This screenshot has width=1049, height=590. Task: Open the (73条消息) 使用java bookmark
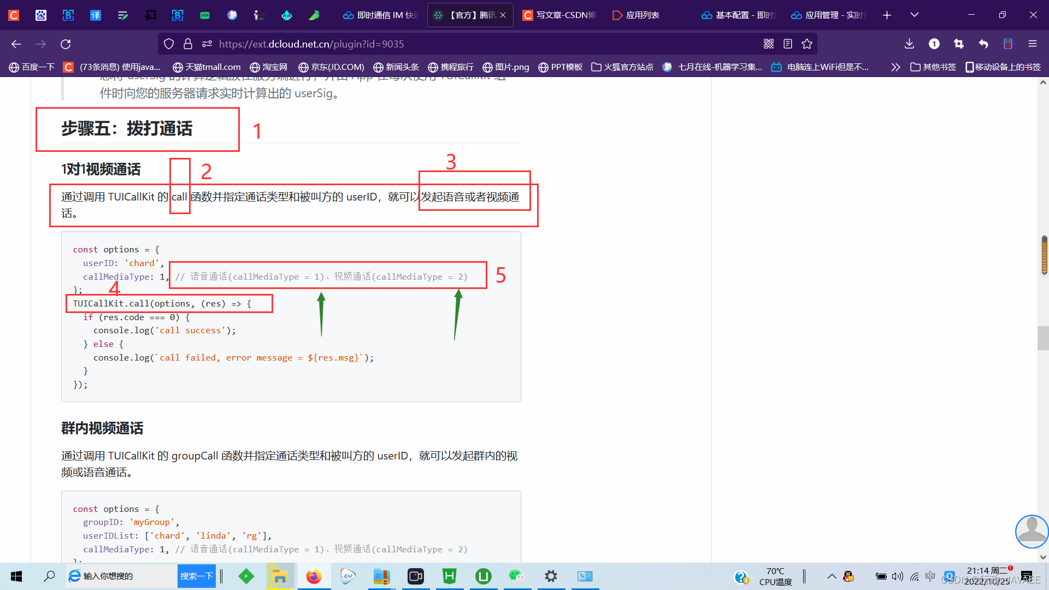point(112,67)
